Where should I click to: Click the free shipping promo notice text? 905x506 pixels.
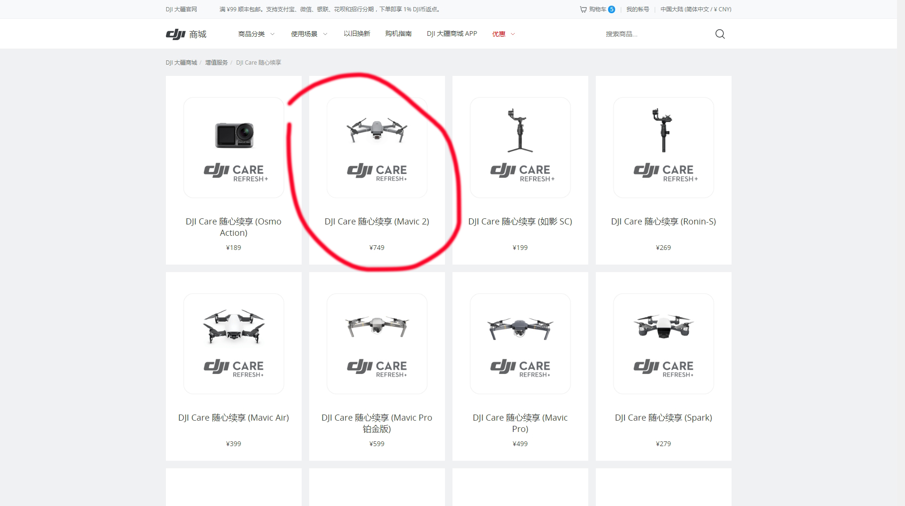pos(330,9)
